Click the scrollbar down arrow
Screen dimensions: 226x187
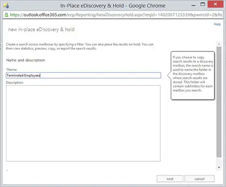pyautogui.click(x=219, y=167)
